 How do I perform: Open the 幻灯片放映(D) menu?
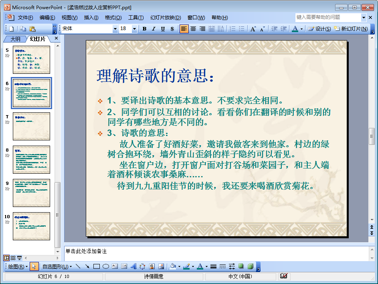point(166,18)
